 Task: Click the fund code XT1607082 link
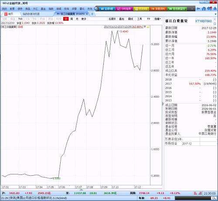(203, 21)
